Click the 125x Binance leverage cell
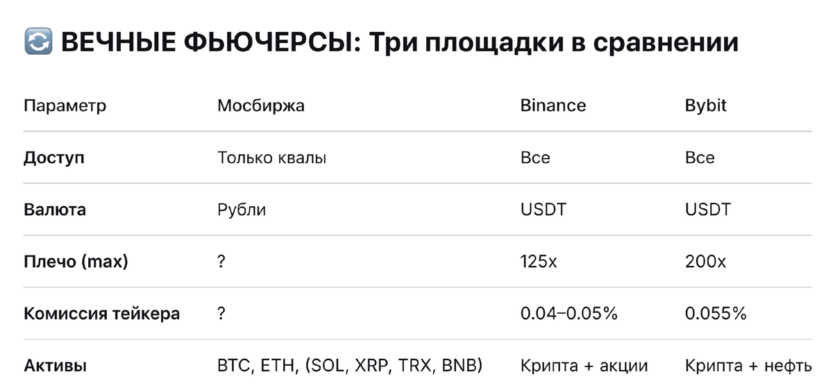The width and height of the screenshot is (833, 390). click(x=540, y=262)
